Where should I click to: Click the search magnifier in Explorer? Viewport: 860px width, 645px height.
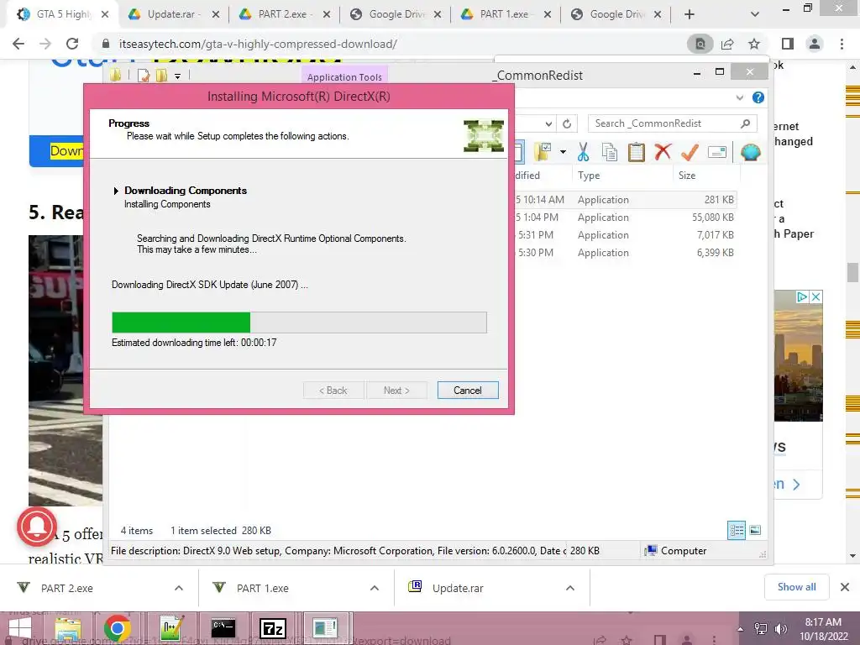[x=745, y=123]
